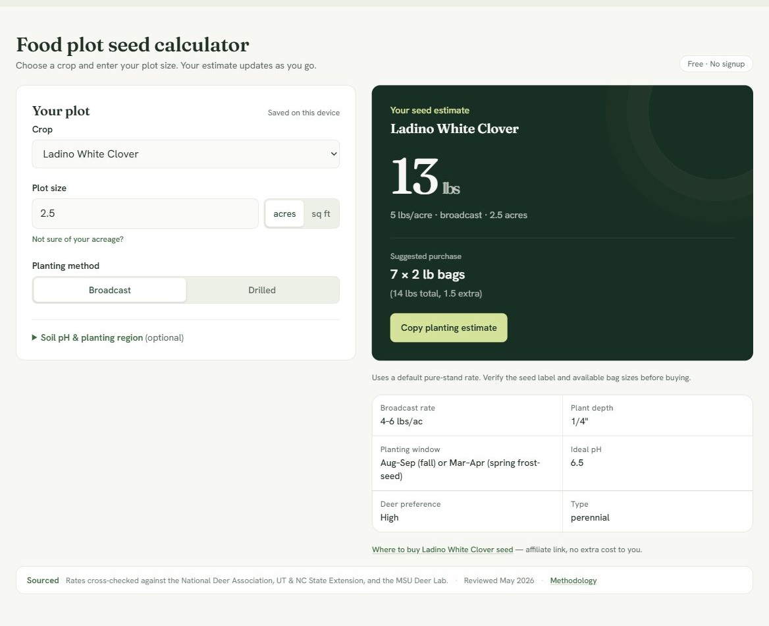The image size is (769, 626).
Task: Click the 7 × 2 lb bags suggestion
Action: (428, 274)
